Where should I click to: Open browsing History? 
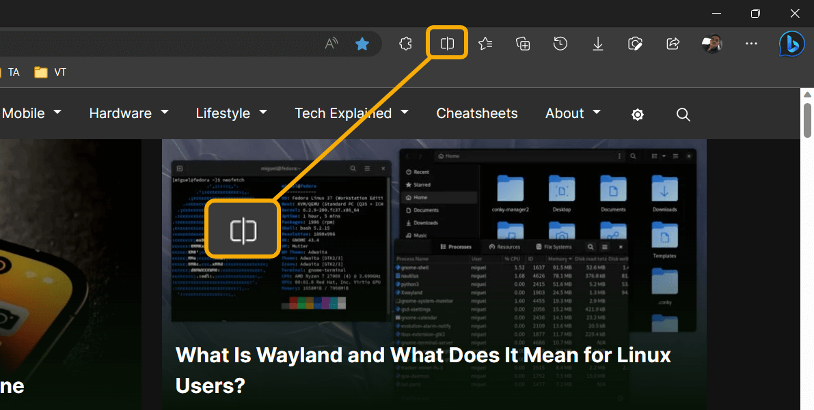tap(560, 43)
